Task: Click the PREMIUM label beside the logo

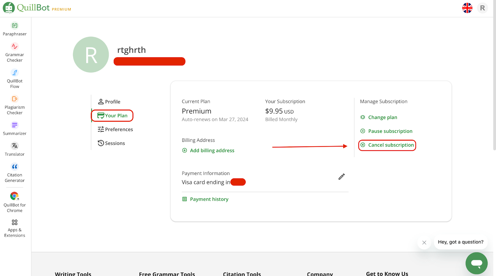Action: [x=61, y=9]
